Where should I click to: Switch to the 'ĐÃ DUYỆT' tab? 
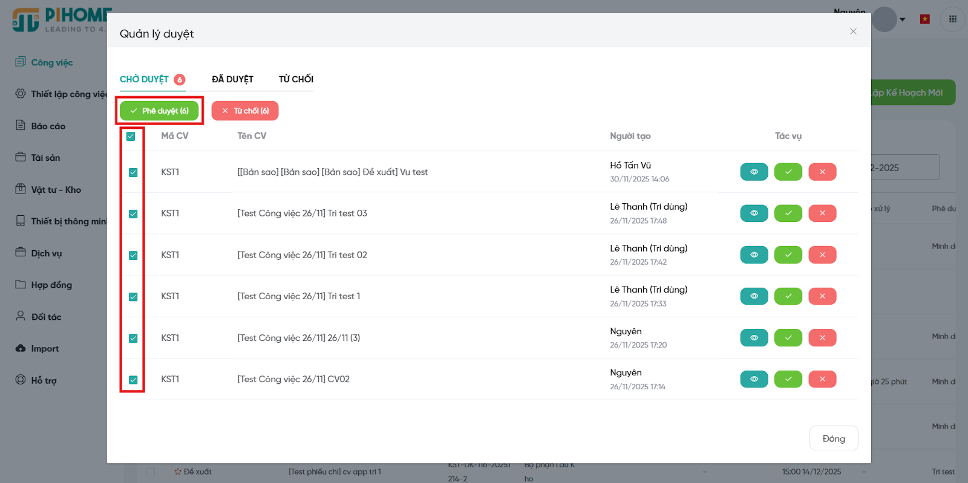(x=232, y=79)
